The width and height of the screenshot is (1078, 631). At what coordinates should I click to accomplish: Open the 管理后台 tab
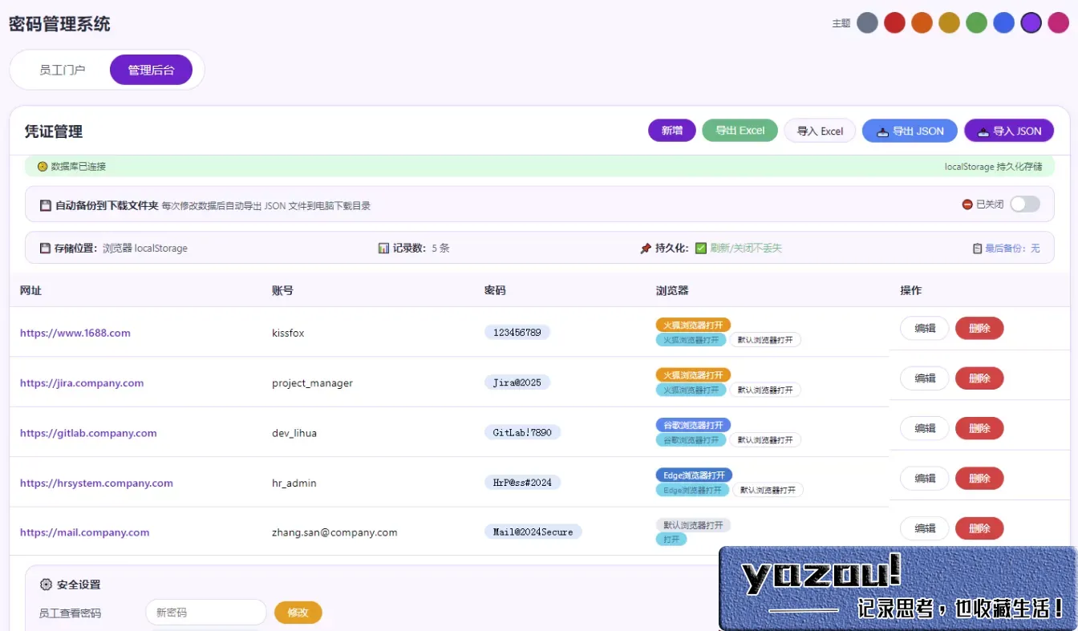tap(151, 70)
